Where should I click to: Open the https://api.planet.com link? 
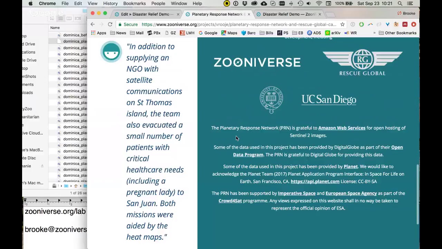tap(315, 181)
